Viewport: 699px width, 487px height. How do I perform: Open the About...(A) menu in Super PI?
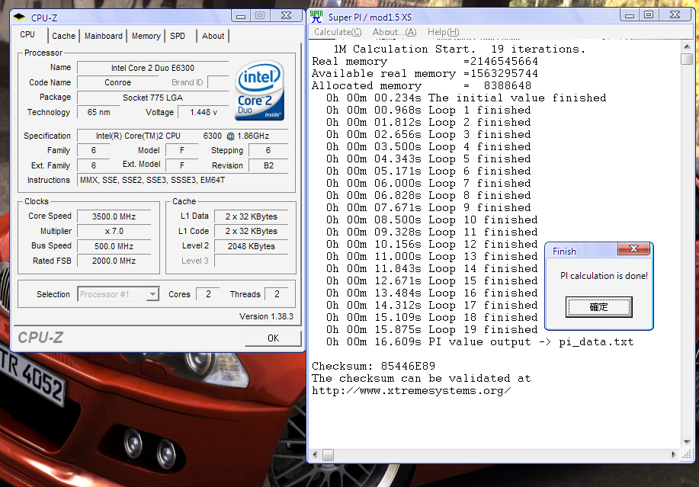[394, 32]
